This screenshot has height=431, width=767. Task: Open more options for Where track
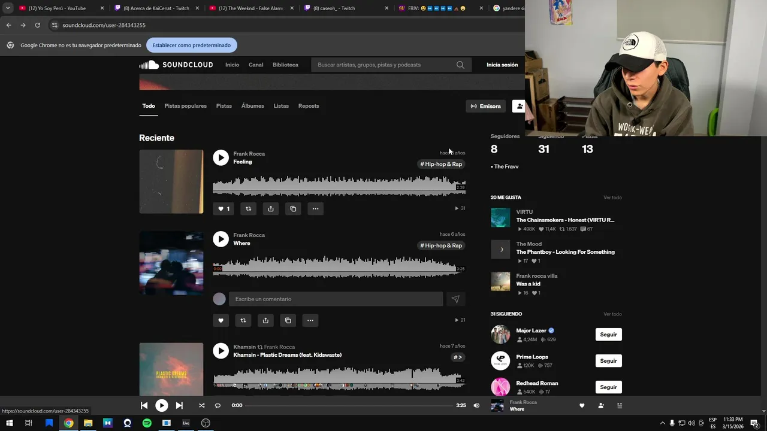point(310,320)
